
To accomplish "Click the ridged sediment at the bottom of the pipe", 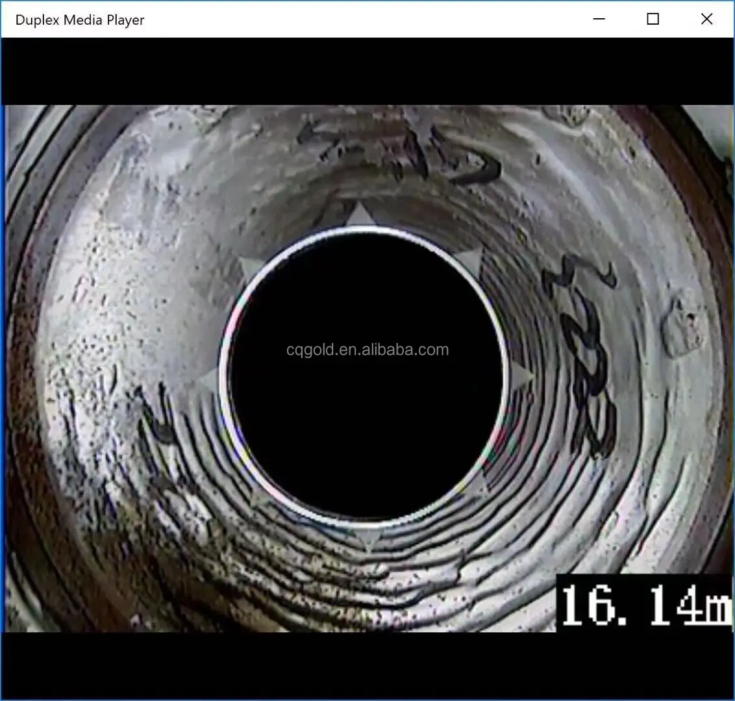I will (364, 585).
